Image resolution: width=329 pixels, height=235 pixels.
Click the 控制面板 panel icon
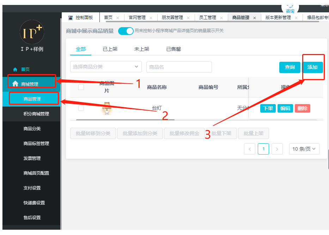tap(70, 18)
